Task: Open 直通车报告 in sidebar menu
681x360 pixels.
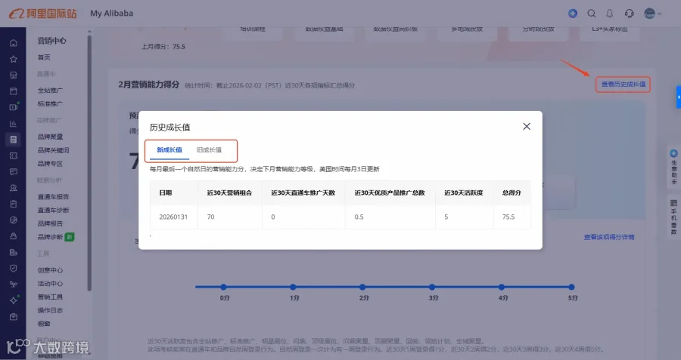Action: [53, 197]
